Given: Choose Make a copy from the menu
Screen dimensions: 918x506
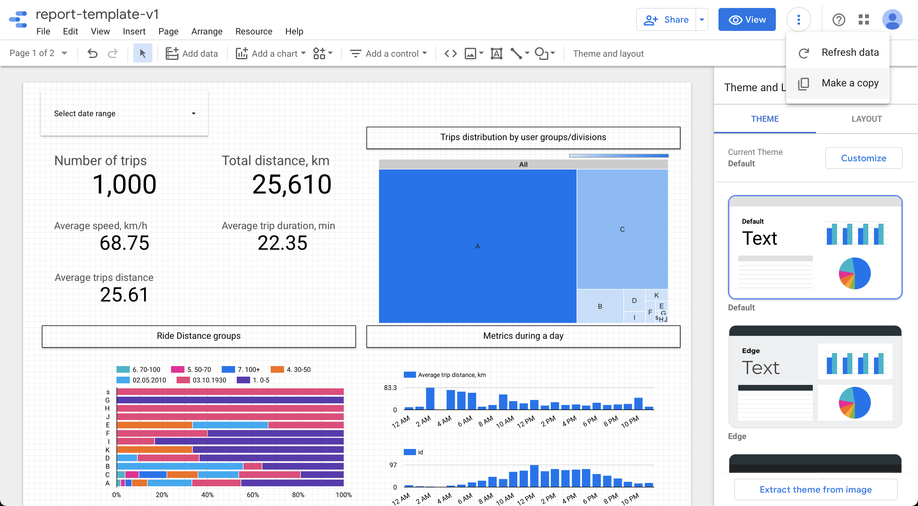Looking at the screenshot, I should [x=837, y=83].
